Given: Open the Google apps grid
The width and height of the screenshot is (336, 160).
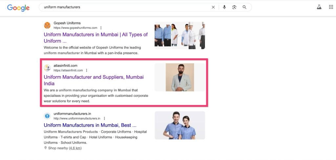Looking at the screenshot, I should 331,7.
